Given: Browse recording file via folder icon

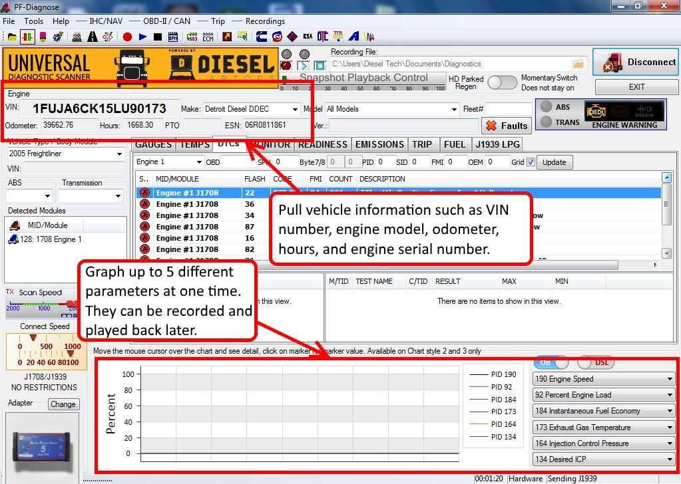Looking at the screenshot, I should click(578, 64).
